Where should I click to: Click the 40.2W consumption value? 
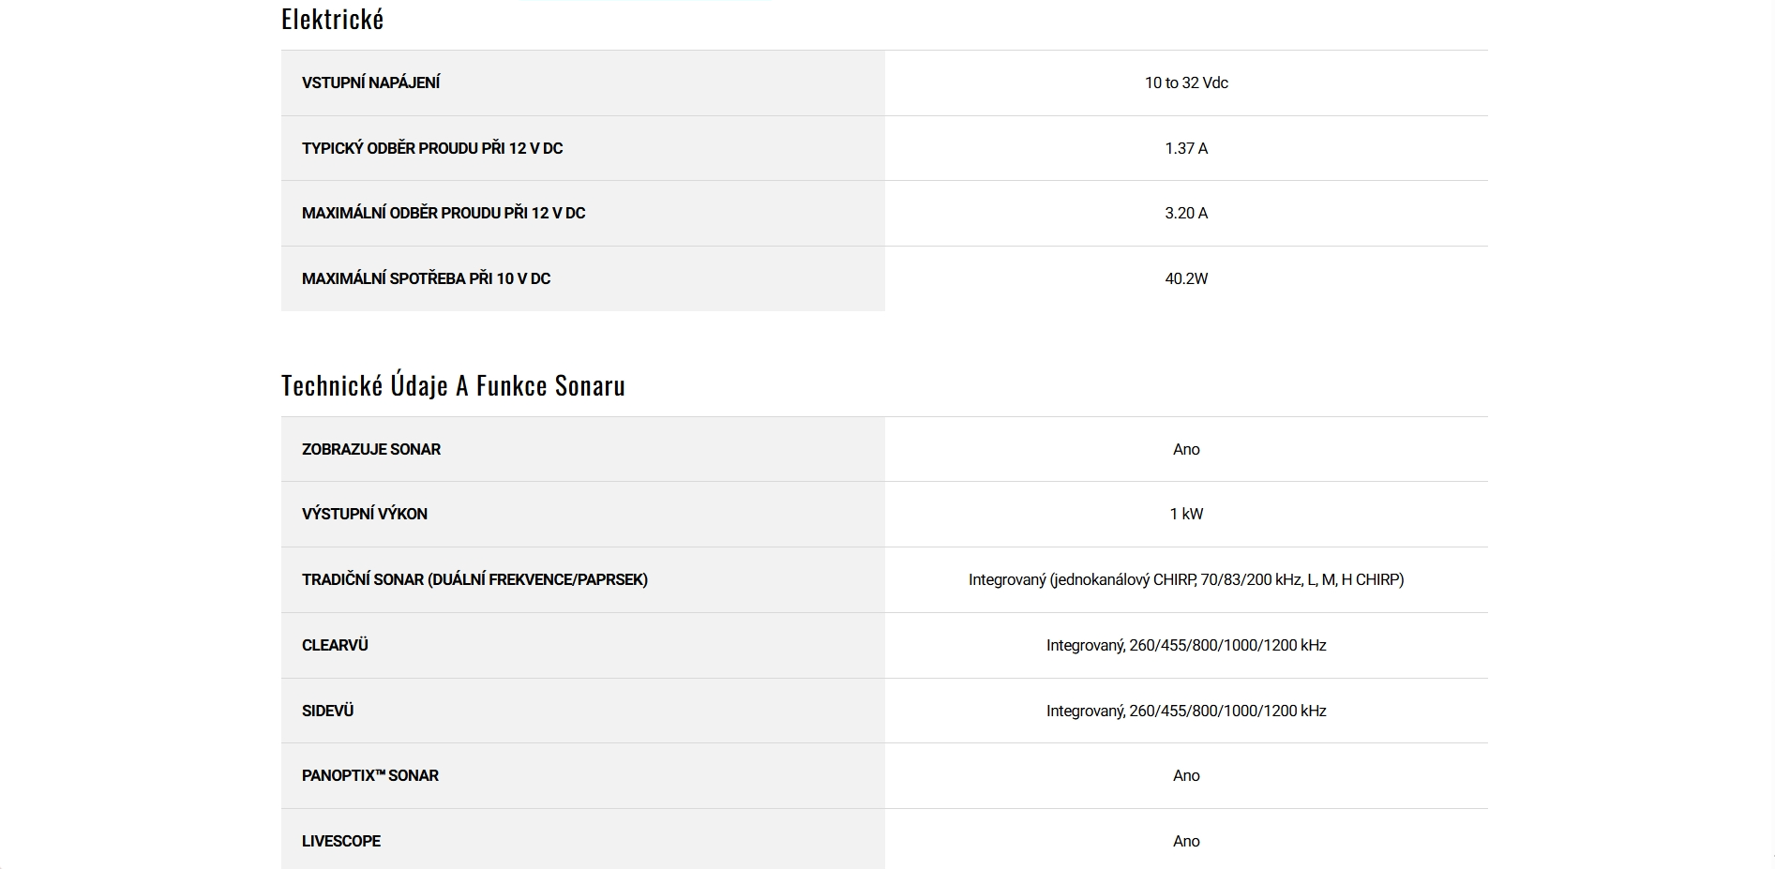[x=1185, y=278]
